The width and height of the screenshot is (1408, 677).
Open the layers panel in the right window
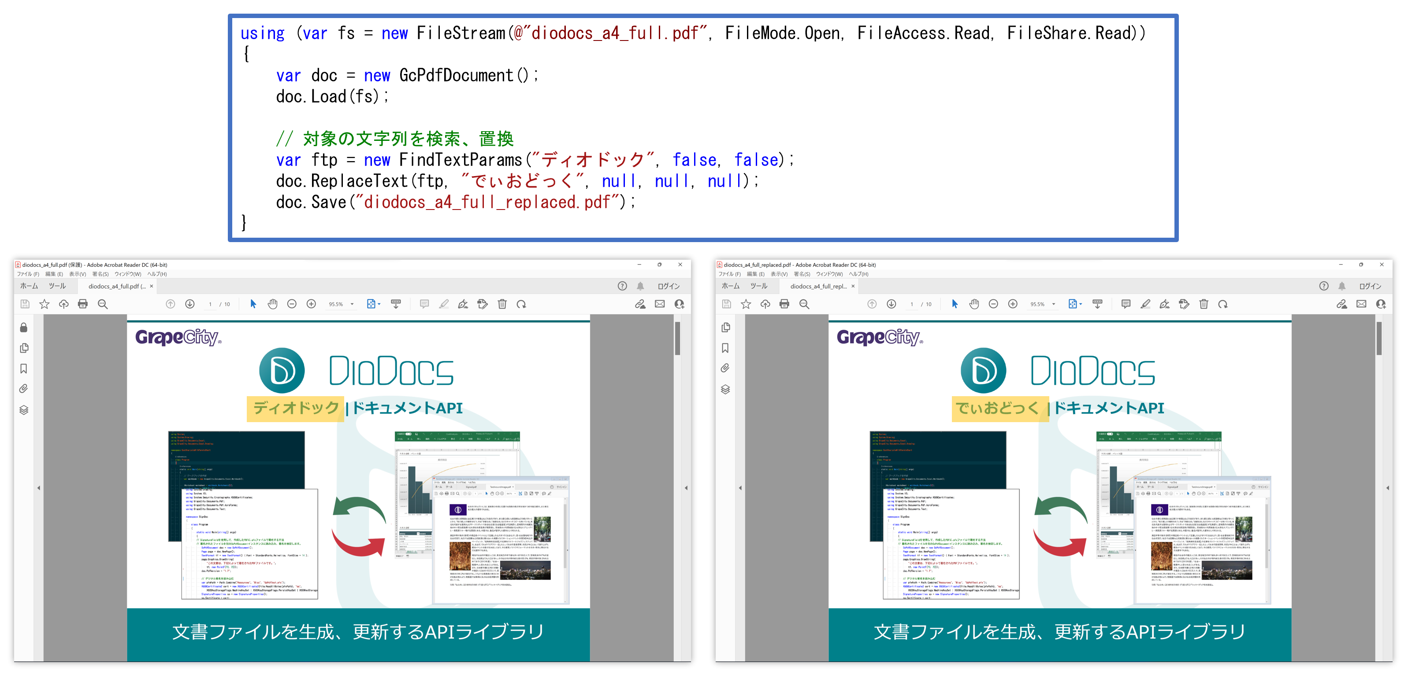tap(725, 389)
